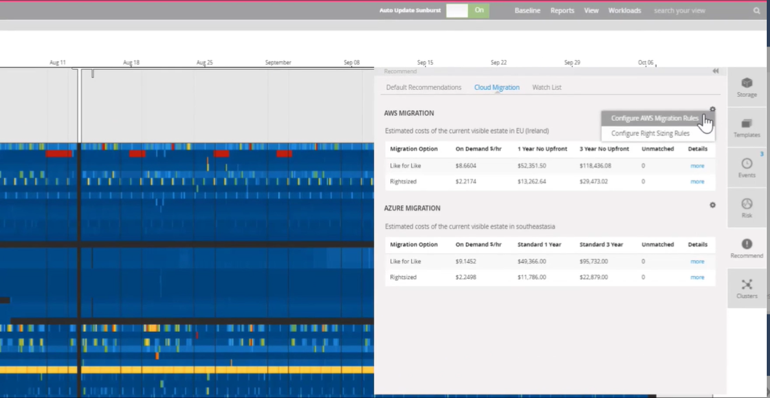Click Azure Standard 1 Year $49,366.00
The image size is (770, 398).
(532, 261)
